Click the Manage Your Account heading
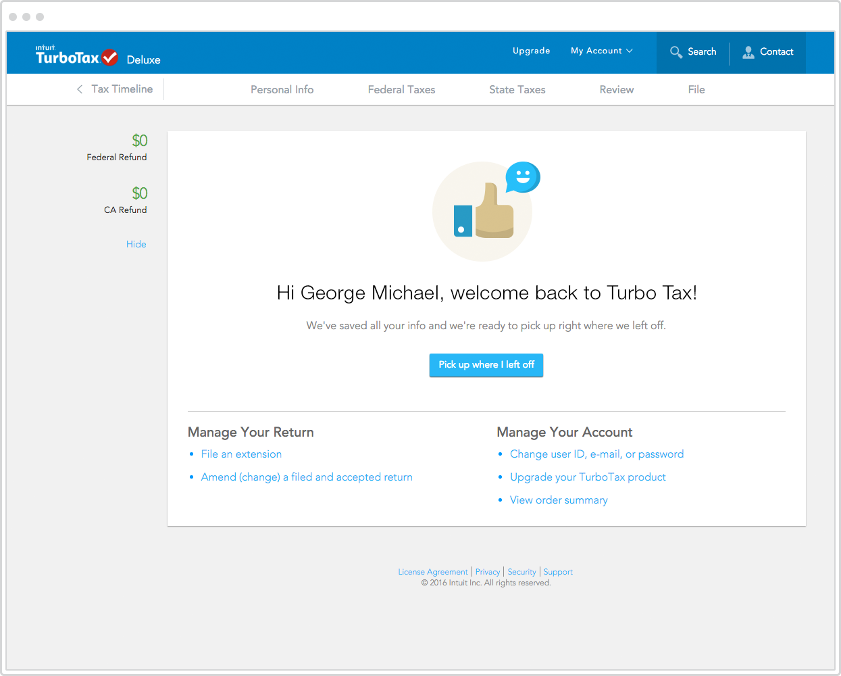 pyautogui.click(x=565, y=432)
